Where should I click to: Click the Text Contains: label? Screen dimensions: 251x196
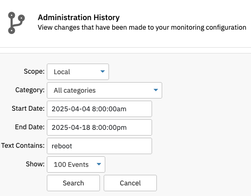pos(23,146)
